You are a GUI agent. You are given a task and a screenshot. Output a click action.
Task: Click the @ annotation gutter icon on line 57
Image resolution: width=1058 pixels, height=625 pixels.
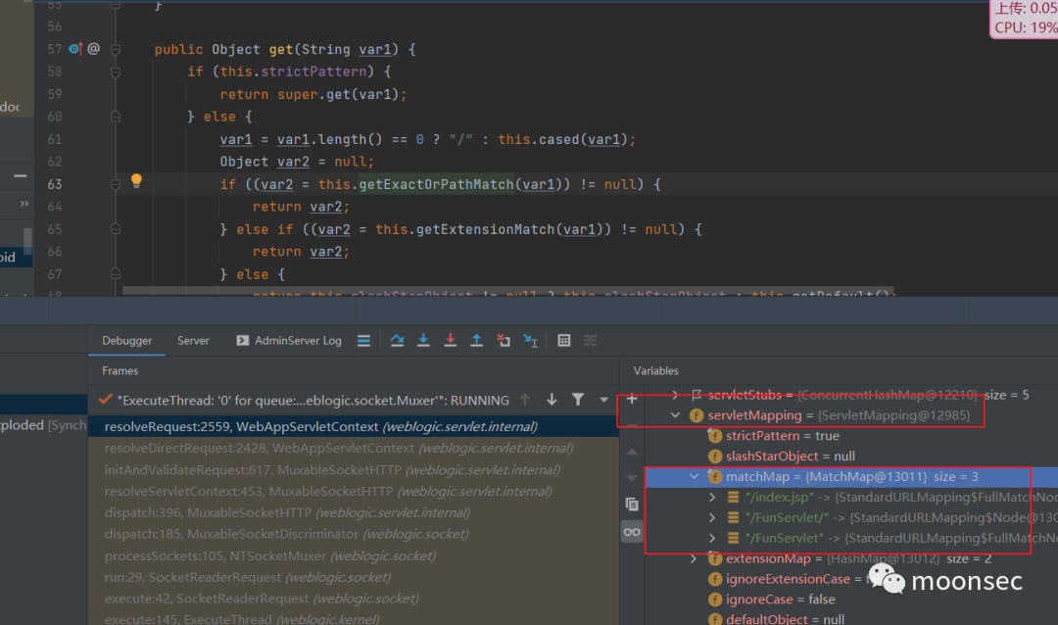pyautogui.click(x=94, y=49)
